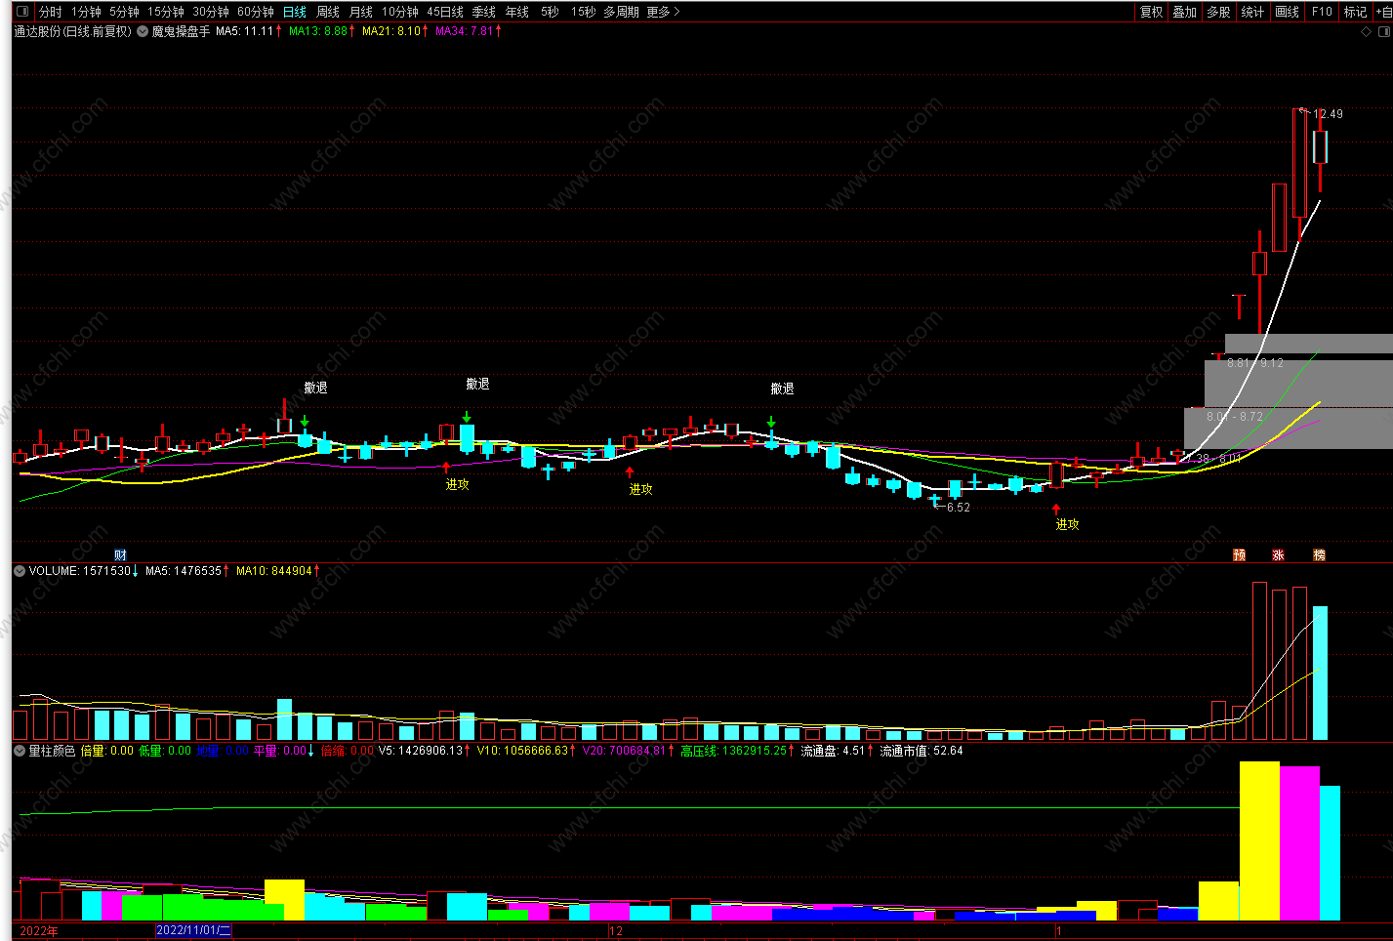Click the last cyan volume bar
Image resolution: width=1393 pixels, height=941 pixels.
click(x=1320, y=673)
